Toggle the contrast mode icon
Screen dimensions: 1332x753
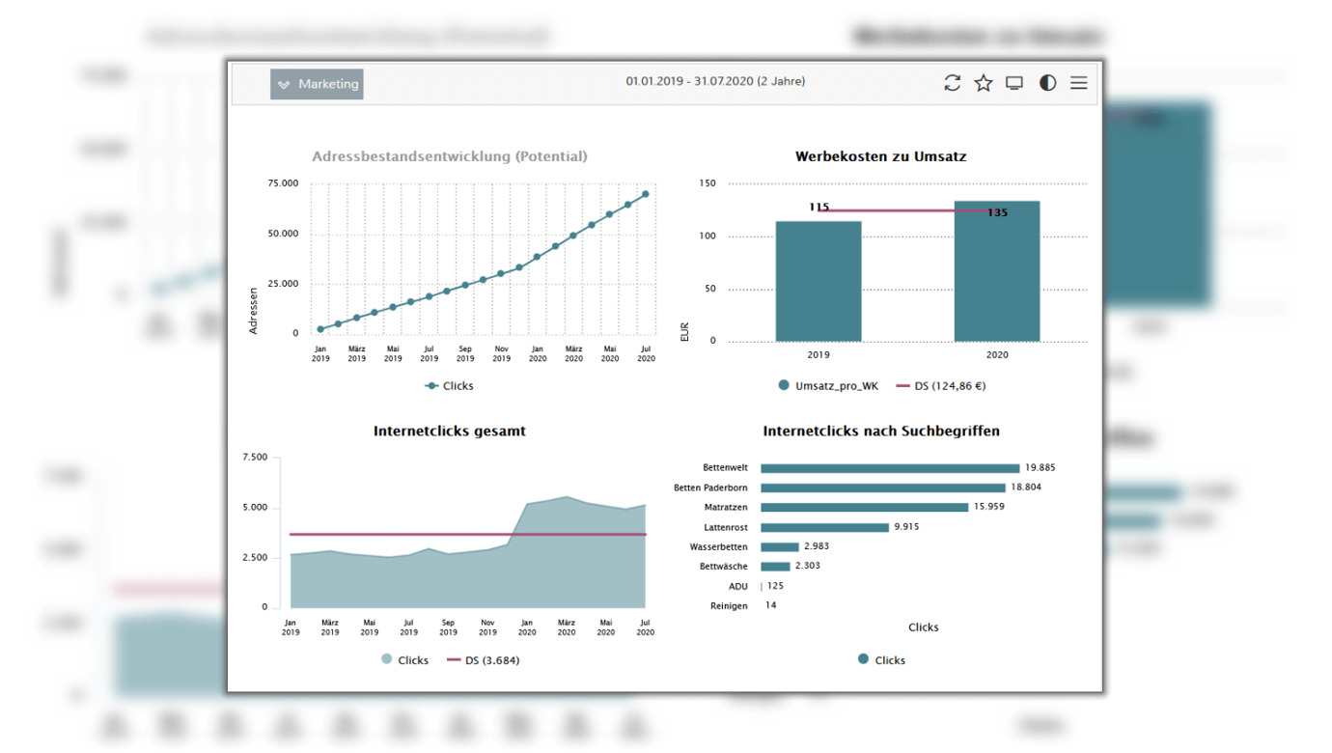click(x=1047, y=83)
